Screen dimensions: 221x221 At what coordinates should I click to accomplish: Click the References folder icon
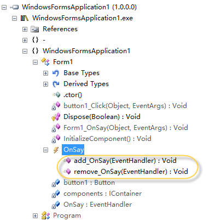(x=34, y=29)
